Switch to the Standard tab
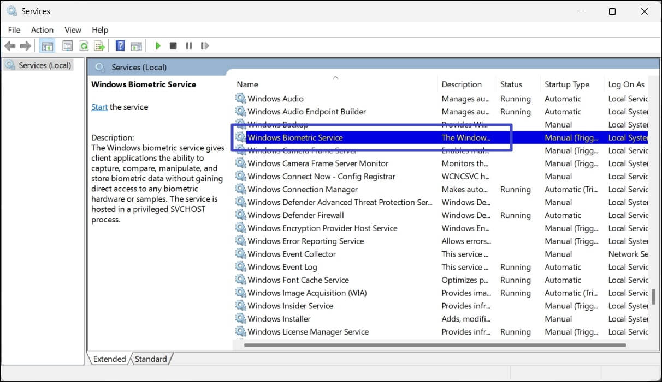Viewport: 662px width, 382px height. (x=151, y=359)
